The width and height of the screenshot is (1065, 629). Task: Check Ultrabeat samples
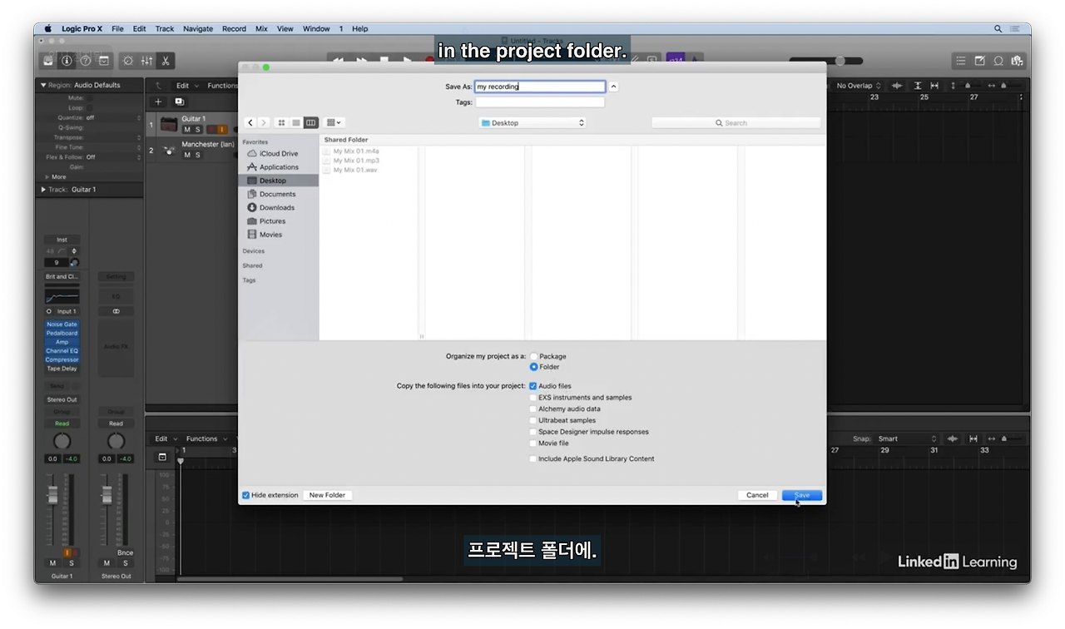tap(533, 420)
